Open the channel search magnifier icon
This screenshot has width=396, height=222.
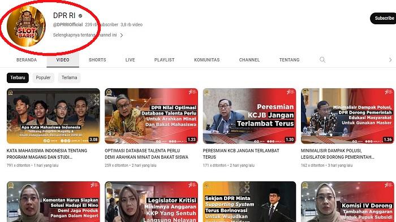[x=322, y=60]
